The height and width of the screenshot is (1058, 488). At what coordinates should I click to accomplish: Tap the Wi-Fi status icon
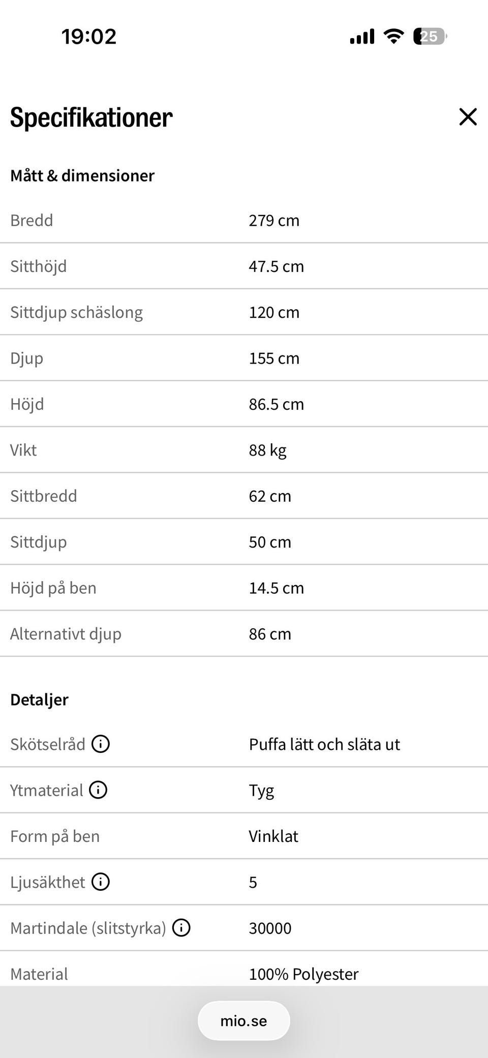(x=393, y=37)
